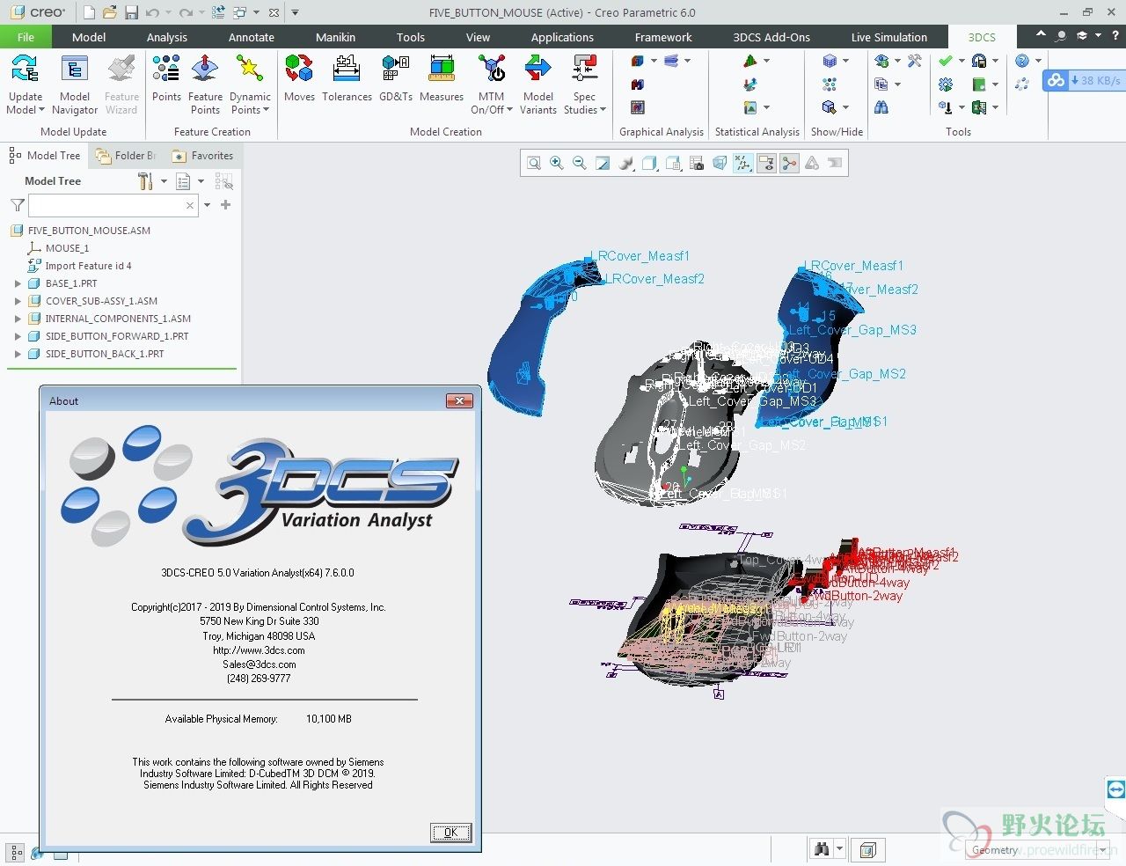Click the perspective view icon

[x=720, y=163]
